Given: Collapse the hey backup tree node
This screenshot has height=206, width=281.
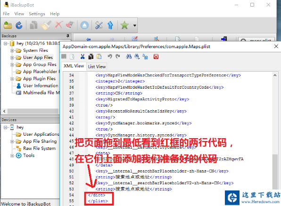Looking at the screenshot, I should [5, 43].
